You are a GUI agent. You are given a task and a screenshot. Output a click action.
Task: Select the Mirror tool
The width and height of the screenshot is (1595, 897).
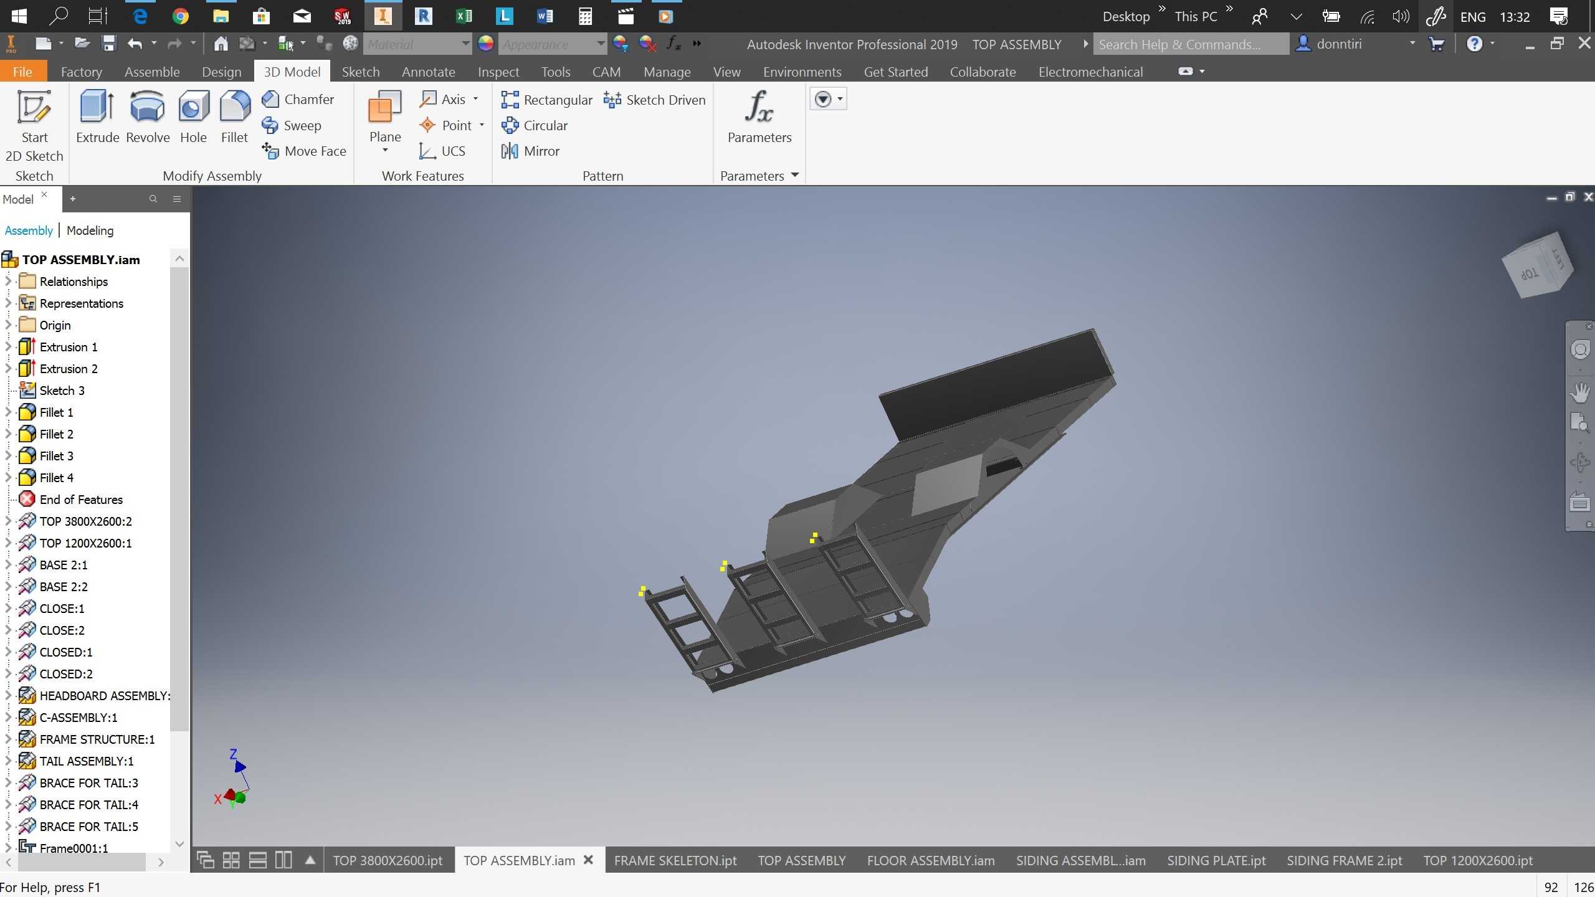click(530, 151)
